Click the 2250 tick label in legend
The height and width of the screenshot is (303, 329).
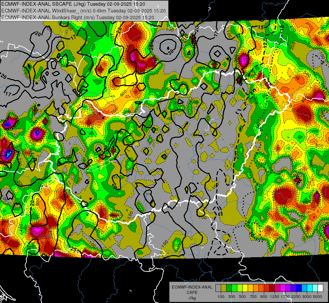click(296, 297)
